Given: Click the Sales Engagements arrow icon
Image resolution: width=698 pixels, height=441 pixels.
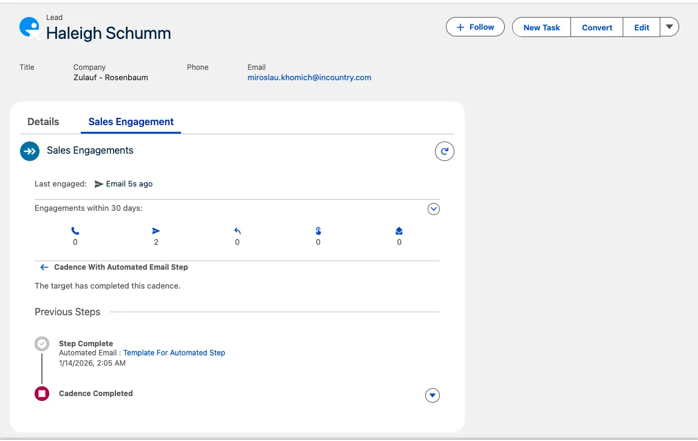Looking at the screenshot, I should point(30,151).
